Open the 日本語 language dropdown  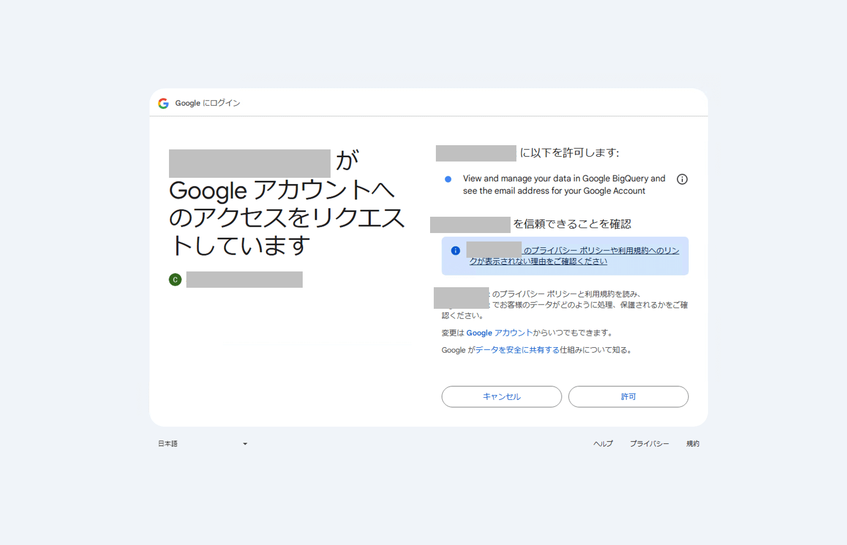click(x=203, y=444)
